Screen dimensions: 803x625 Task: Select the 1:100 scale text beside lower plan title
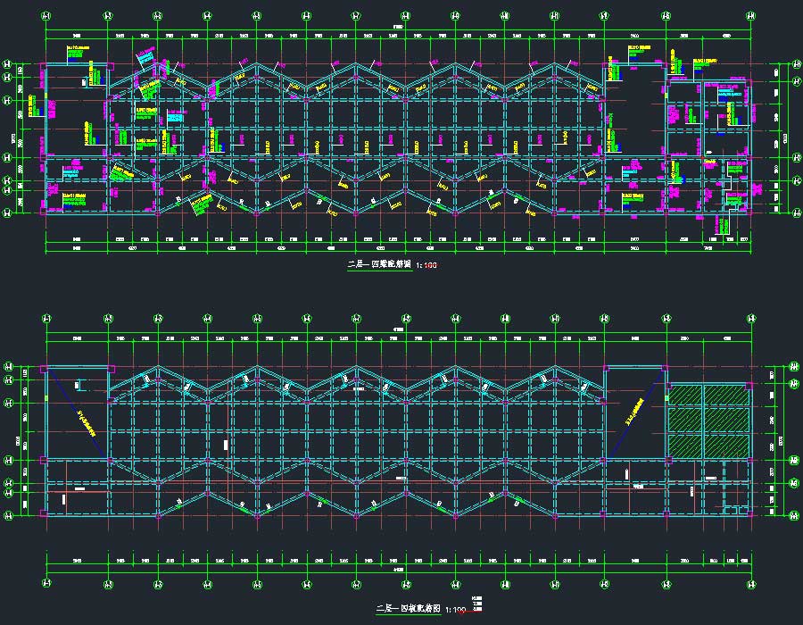(455, 610)
